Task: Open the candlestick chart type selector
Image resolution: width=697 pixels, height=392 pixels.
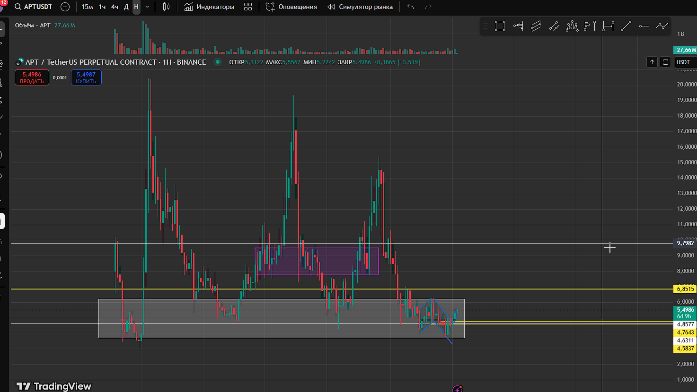Action: pyautogui.click(x=166, y=7)
